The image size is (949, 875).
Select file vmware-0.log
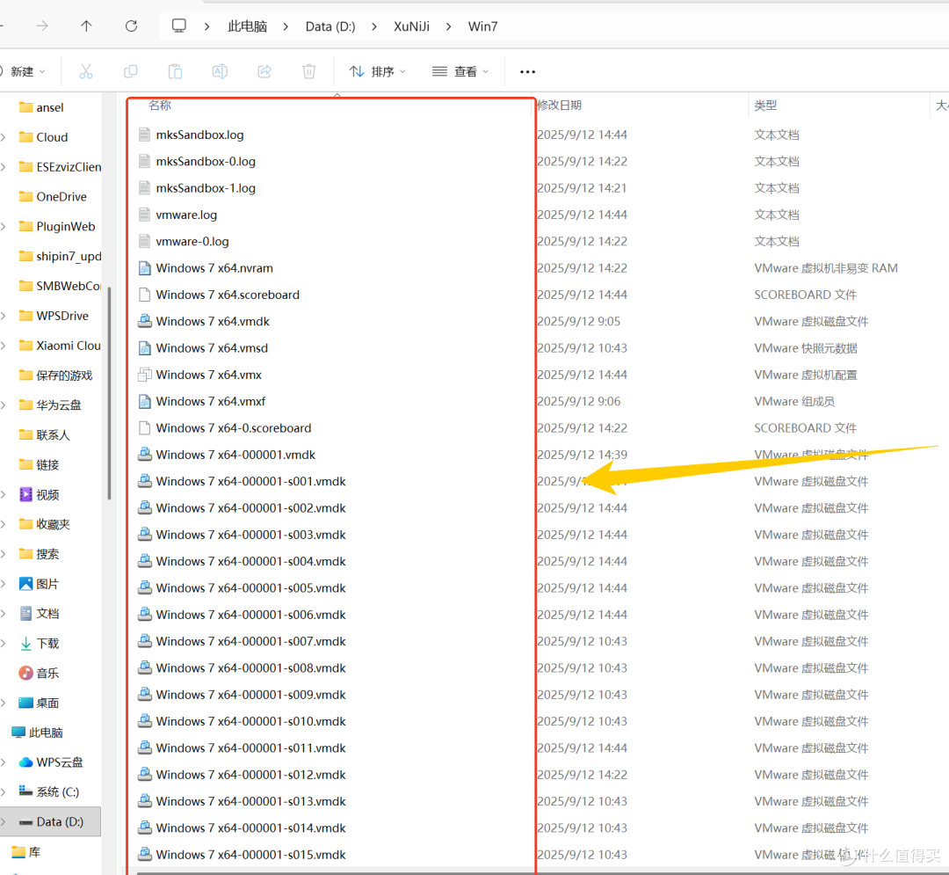192,241
